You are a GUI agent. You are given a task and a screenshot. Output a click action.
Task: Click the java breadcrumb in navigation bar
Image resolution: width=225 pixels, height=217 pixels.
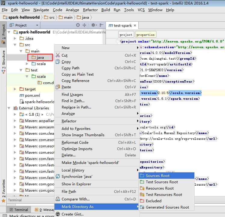tap(83, 17)
